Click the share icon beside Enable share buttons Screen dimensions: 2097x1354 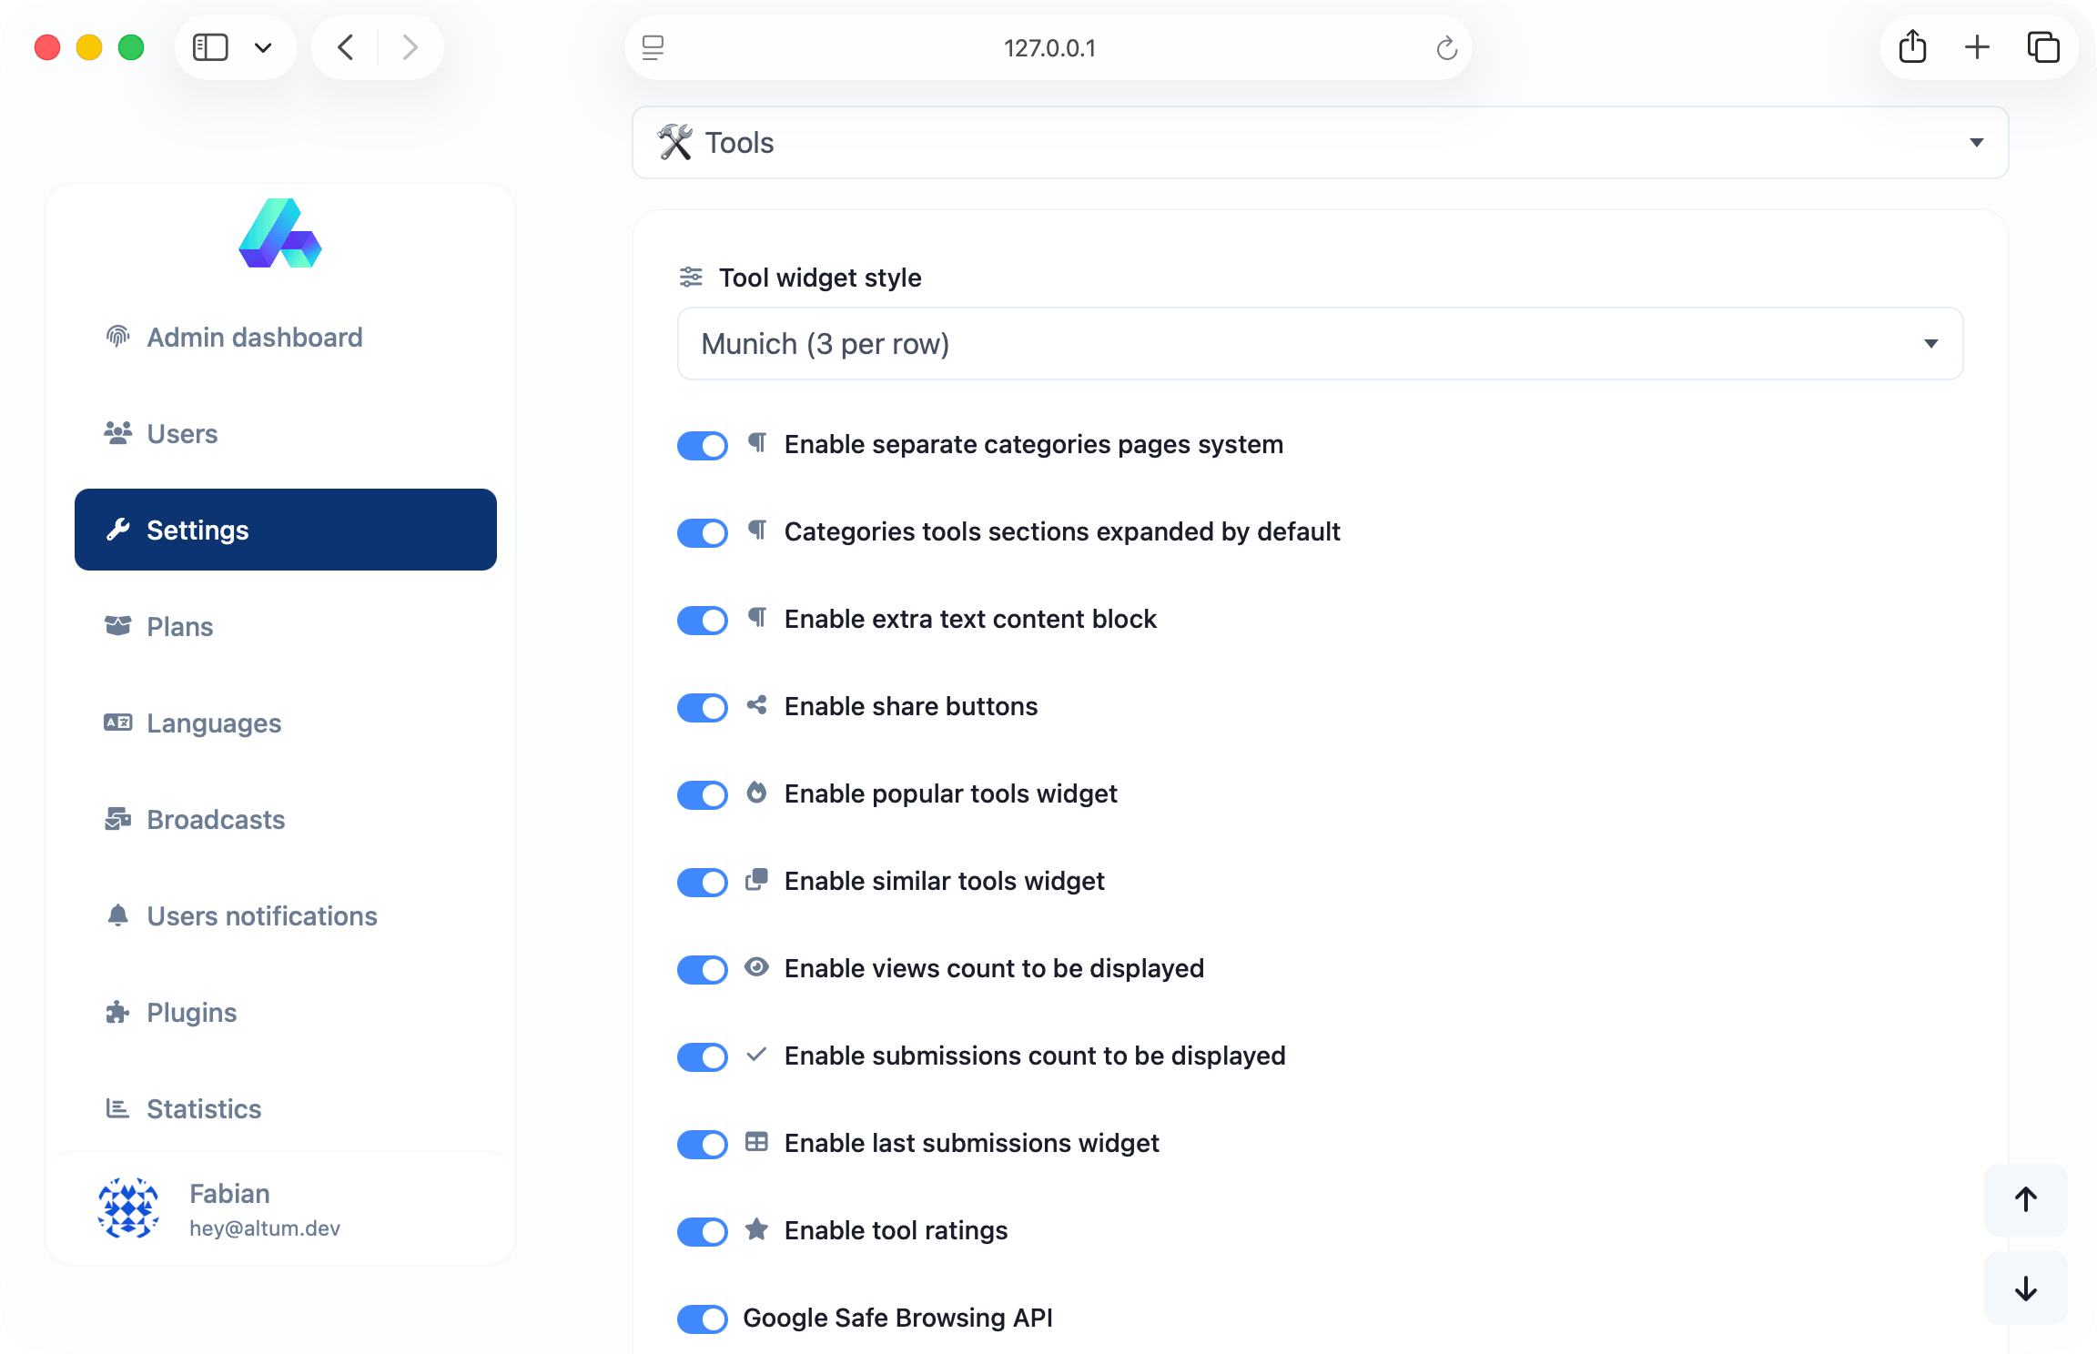[x=756, y=705]
